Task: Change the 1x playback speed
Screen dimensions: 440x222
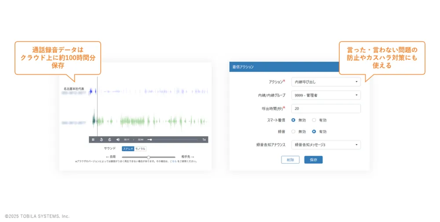Action: click(204, 140)
